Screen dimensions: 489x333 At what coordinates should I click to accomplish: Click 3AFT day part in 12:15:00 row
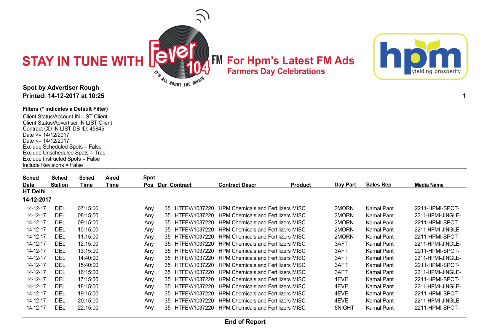coord(341,244)
